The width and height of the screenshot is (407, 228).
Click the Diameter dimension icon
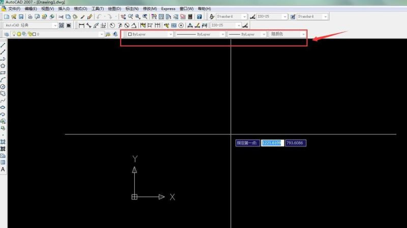(x=127, y=25)
